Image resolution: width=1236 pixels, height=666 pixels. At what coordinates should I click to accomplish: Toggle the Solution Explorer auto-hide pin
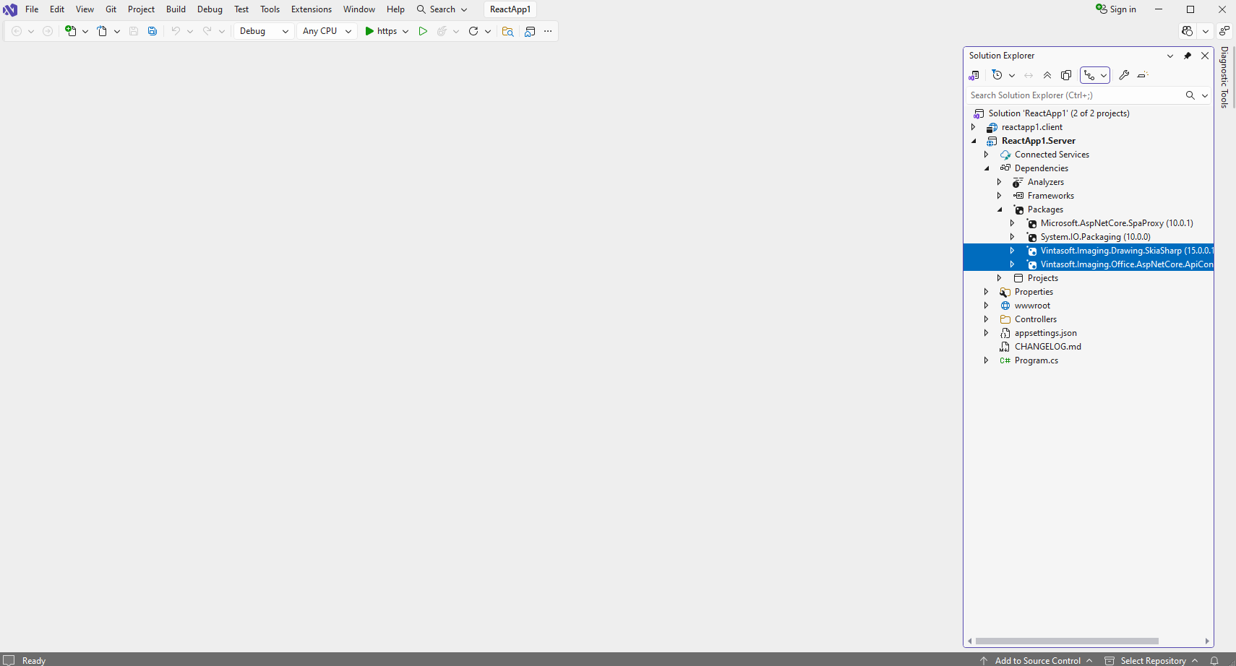coord(1188,56)
